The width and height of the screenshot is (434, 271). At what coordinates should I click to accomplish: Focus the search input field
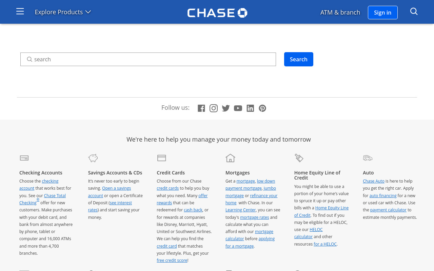[x=148, y=59]
